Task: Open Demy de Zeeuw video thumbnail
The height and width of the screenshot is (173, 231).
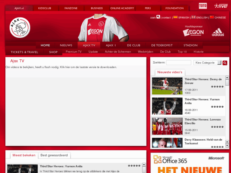Action: pos(167,86)
